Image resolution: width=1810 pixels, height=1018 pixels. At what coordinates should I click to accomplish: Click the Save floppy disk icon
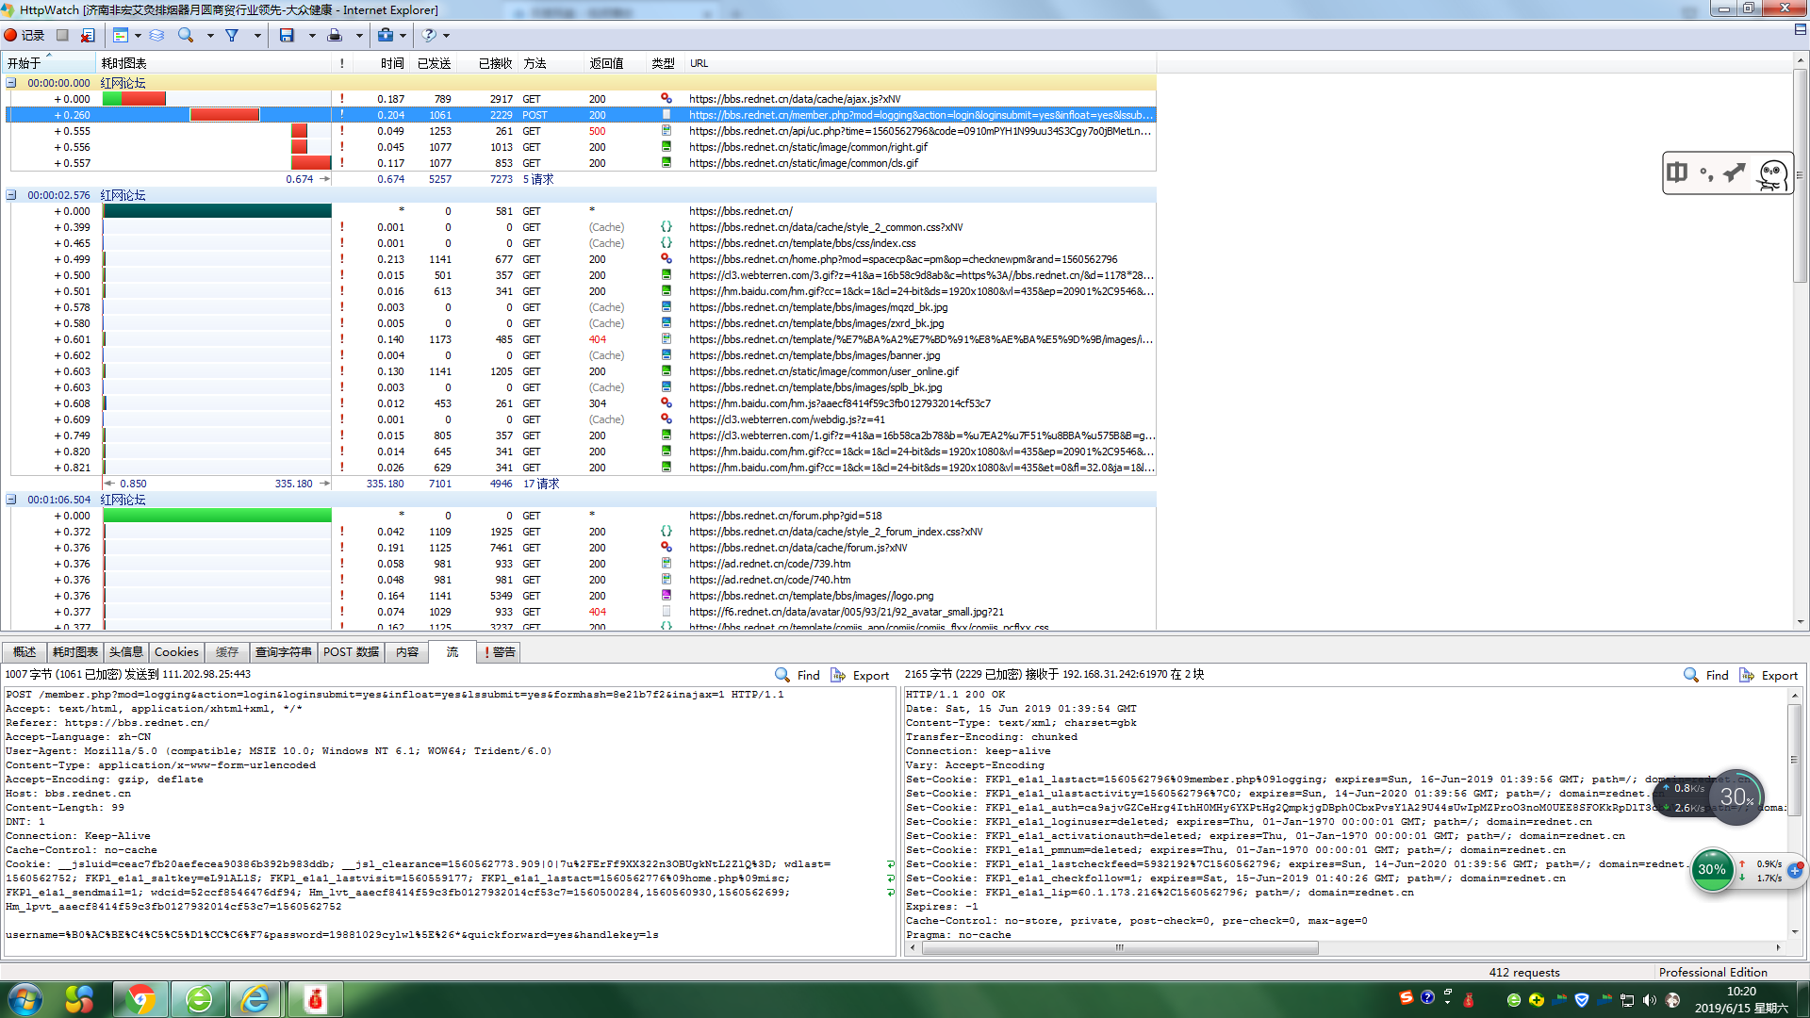coord(287,35)
